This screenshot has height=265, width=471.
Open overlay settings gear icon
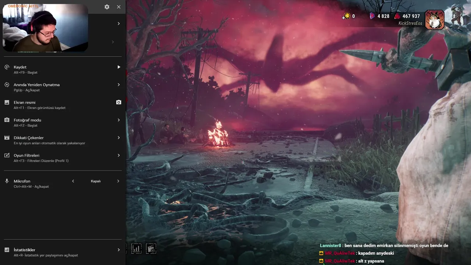click(107, 7)
